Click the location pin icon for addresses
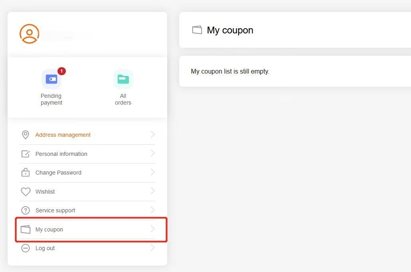The height and width of the screenshot is (272, 411). pos(26,135)
